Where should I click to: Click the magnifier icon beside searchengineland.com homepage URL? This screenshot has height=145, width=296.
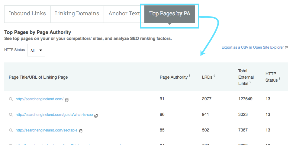(11, 99)
